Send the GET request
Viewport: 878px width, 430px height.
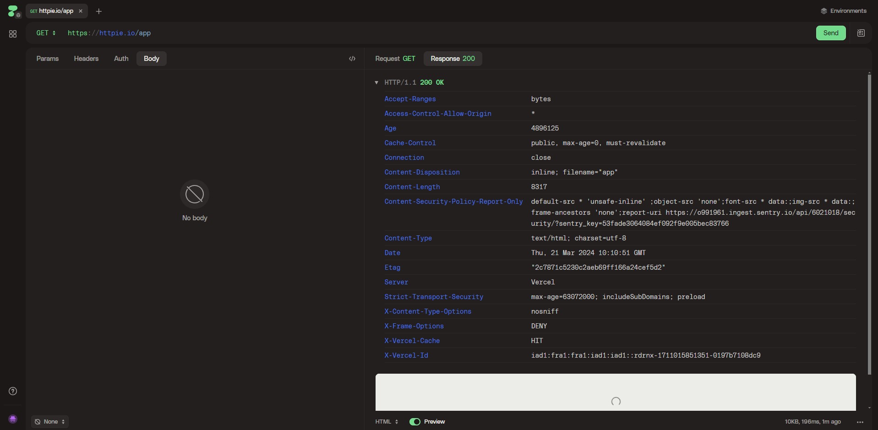click(x=831, y=33)
